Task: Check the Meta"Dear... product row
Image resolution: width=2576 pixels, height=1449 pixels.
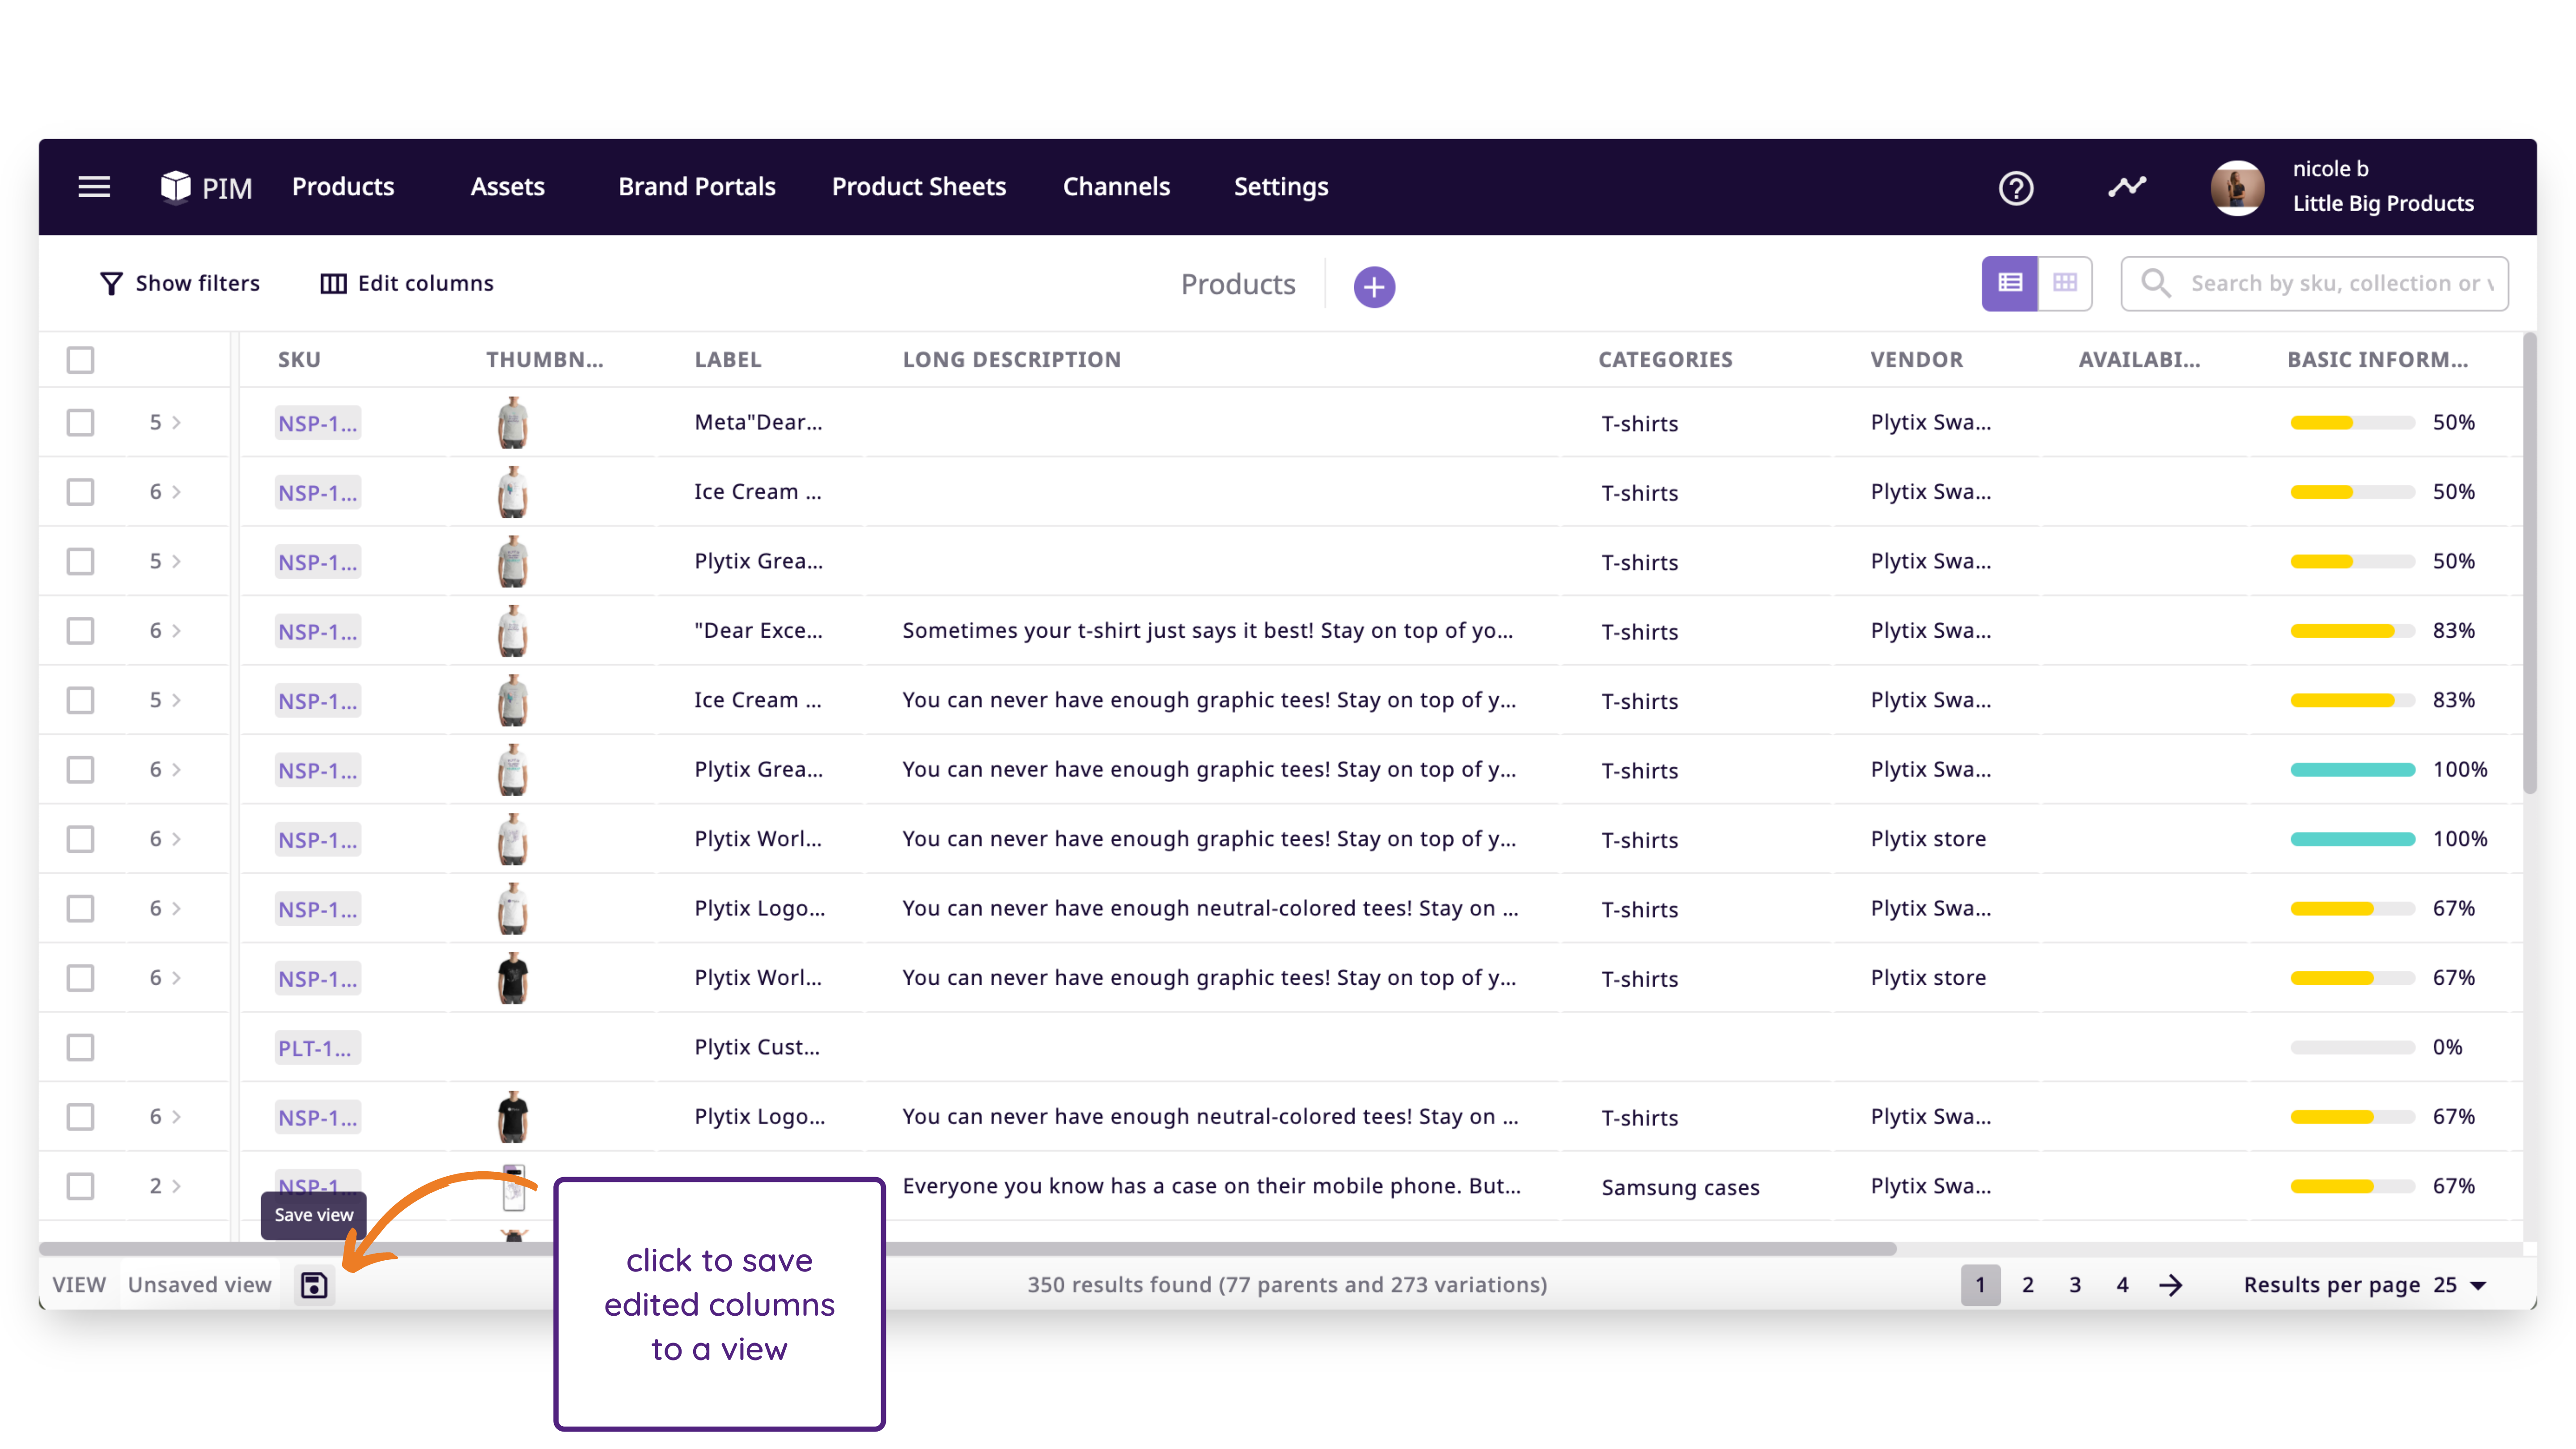Action: tap(80, 422)
